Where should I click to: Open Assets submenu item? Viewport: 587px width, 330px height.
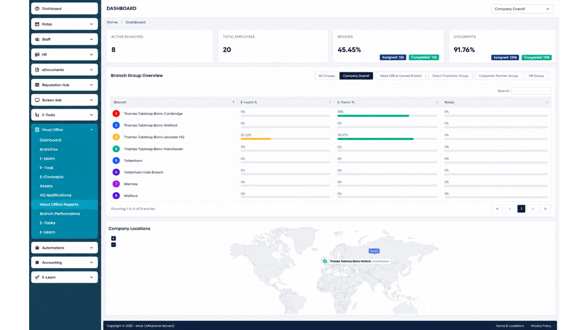(46, 186)
